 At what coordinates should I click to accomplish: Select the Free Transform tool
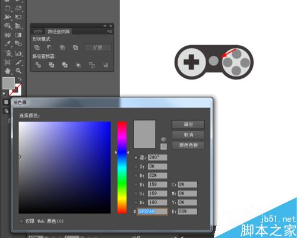(18, 17)
